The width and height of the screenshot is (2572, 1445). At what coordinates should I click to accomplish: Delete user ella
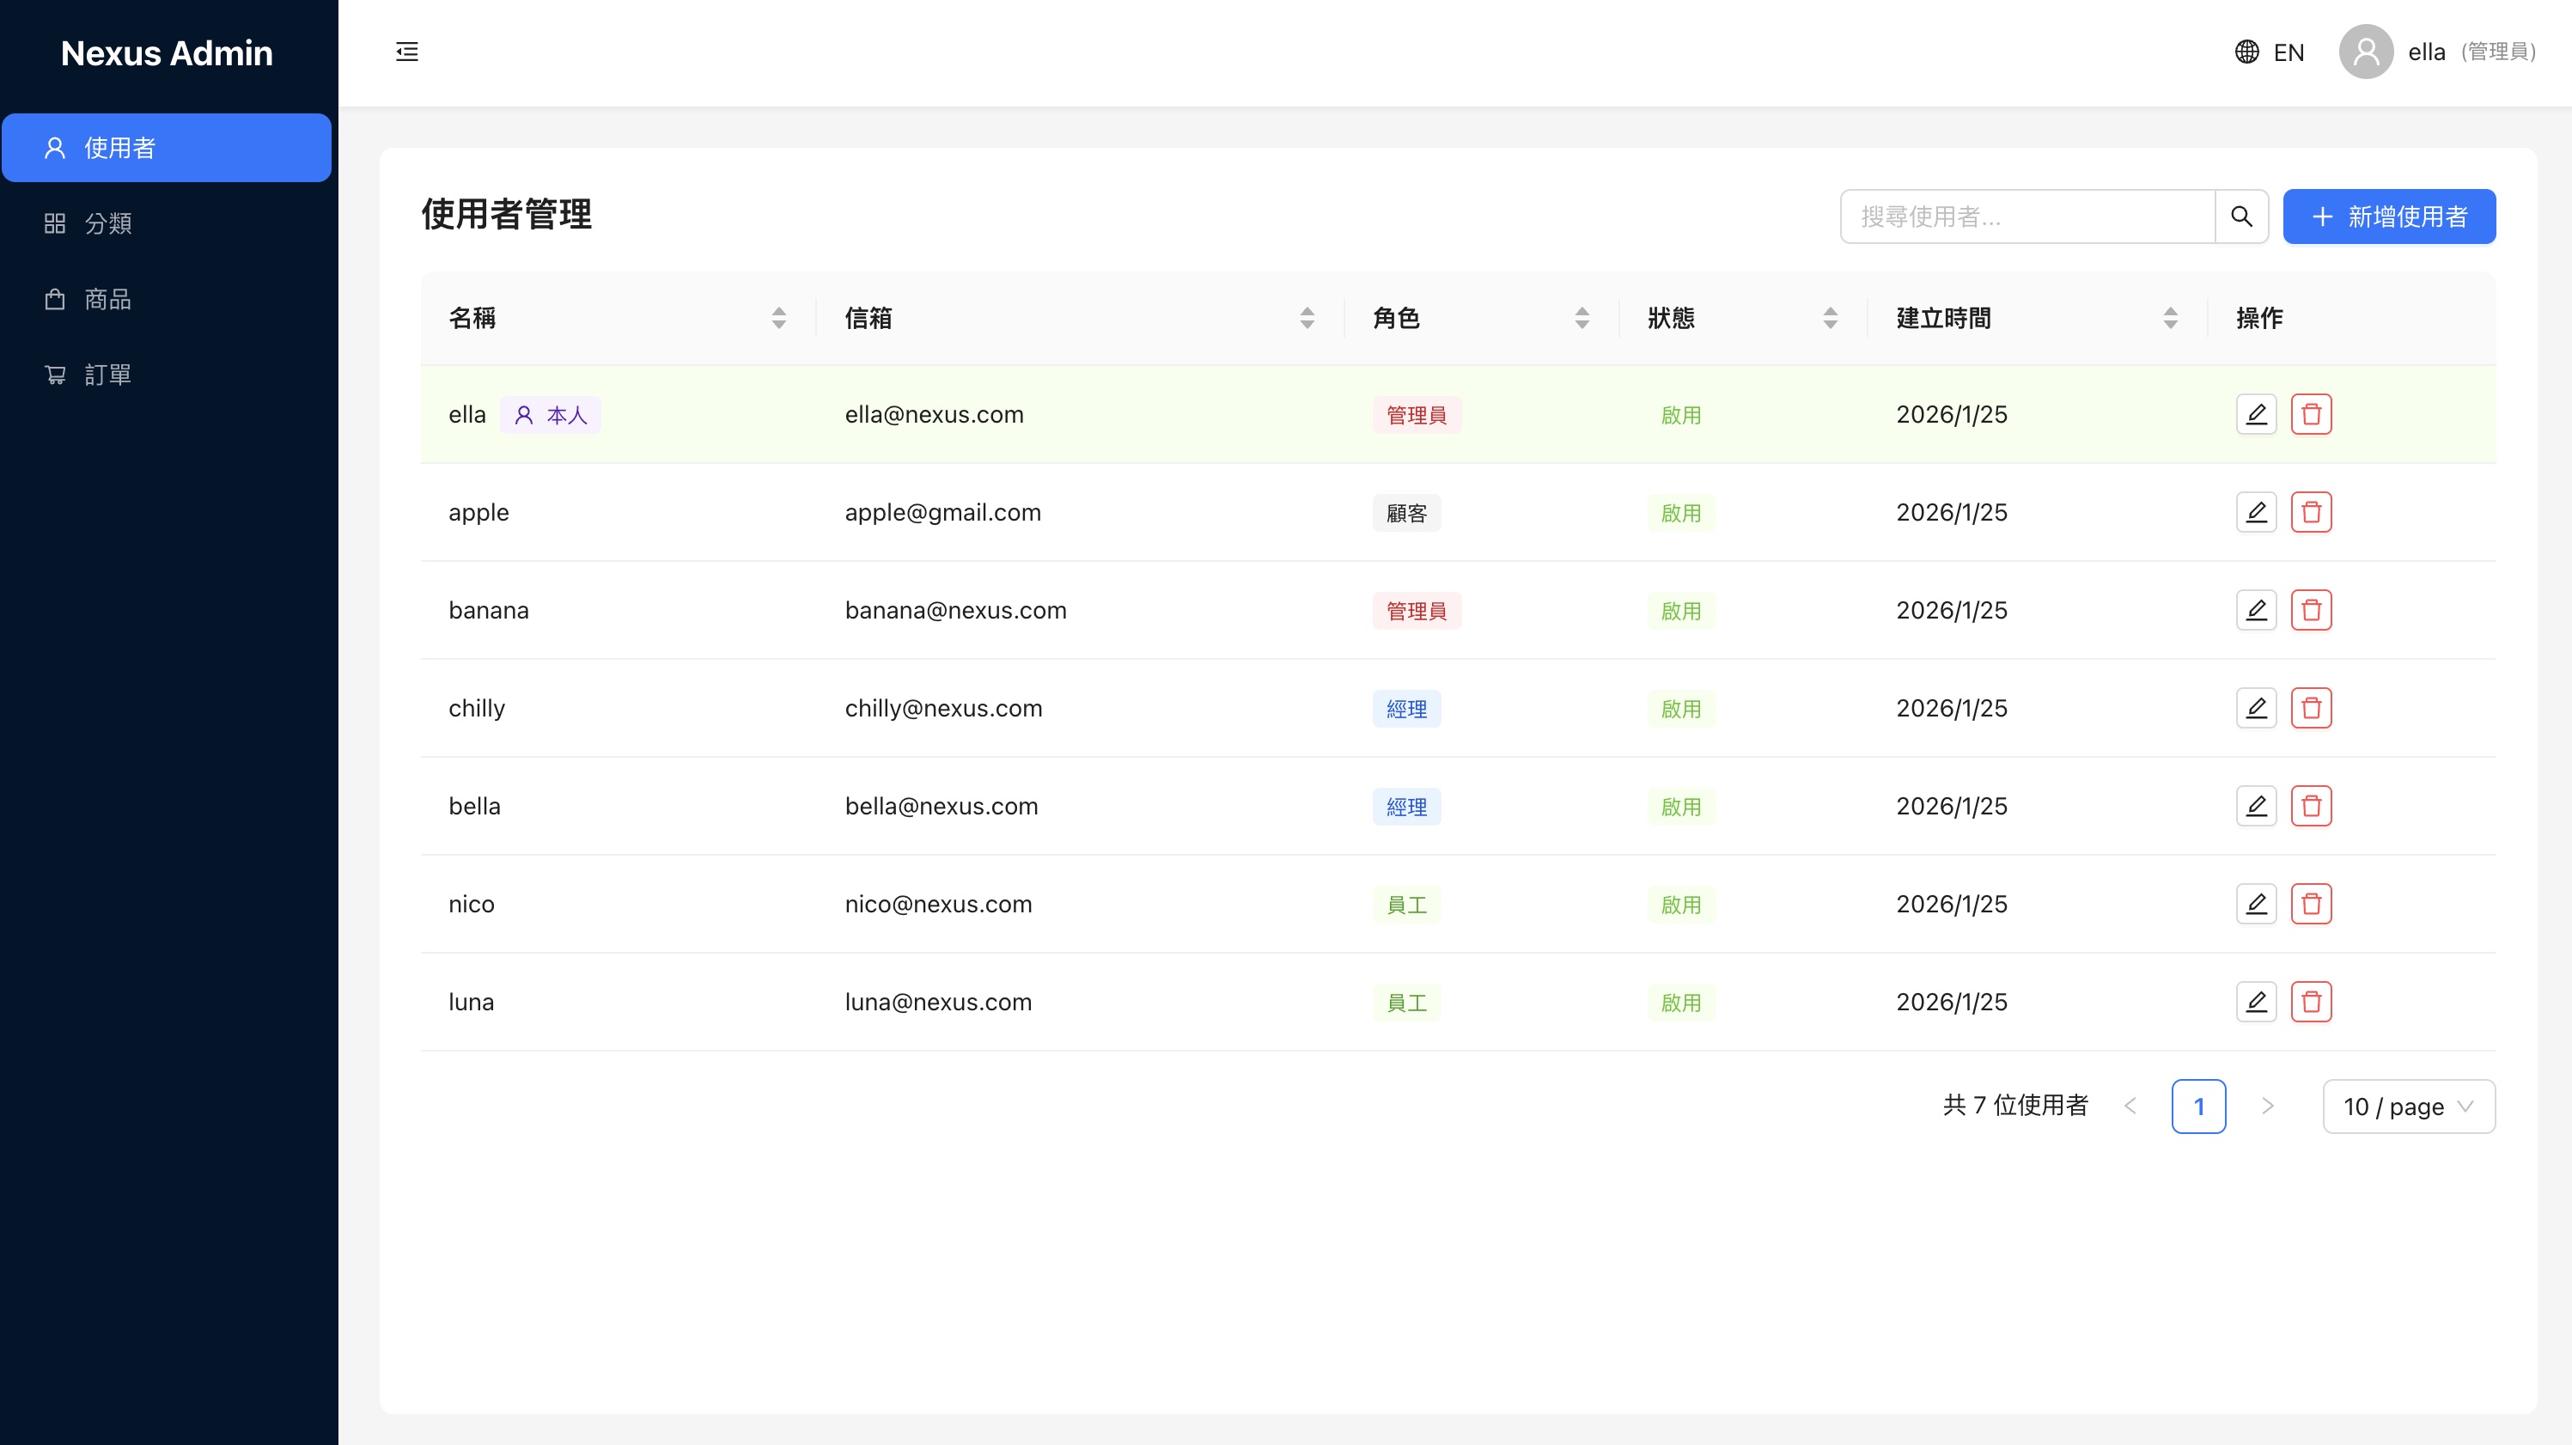tap(2310, 414)
